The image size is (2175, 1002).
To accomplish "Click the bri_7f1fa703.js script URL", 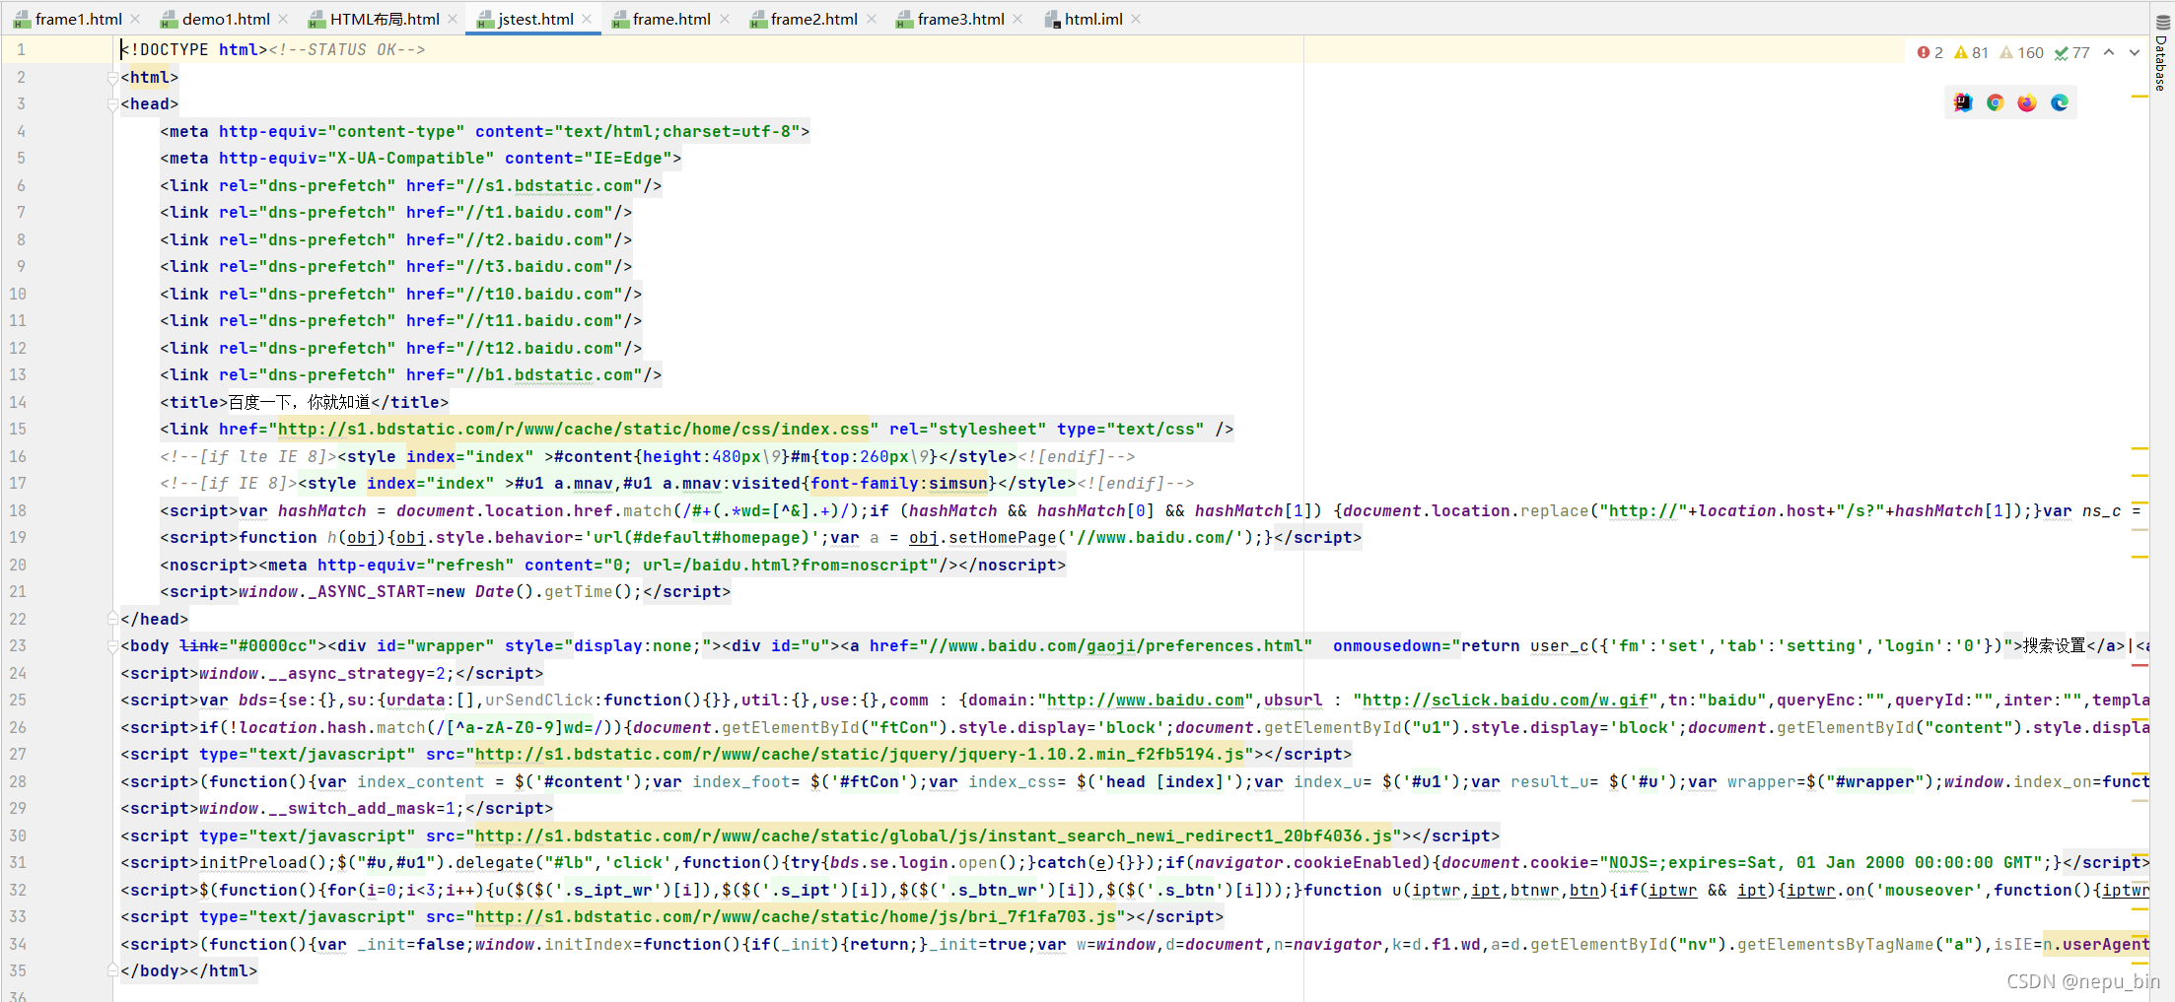I will click(796, 916).
